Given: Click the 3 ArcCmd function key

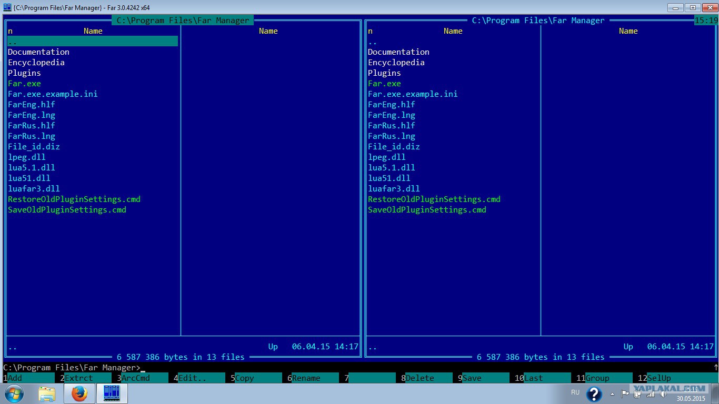Looking at the screenshot, I should pyautogui.click(x=143, y=378).
